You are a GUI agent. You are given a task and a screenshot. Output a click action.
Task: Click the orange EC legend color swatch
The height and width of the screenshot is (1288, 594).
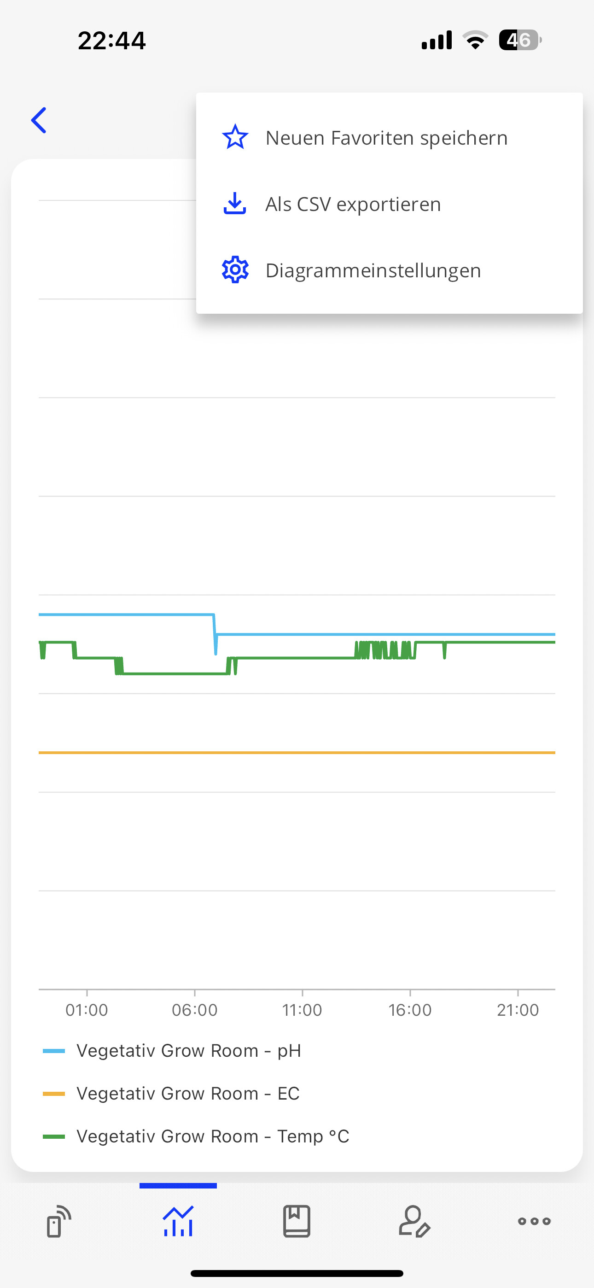[x=54, y=1094]
